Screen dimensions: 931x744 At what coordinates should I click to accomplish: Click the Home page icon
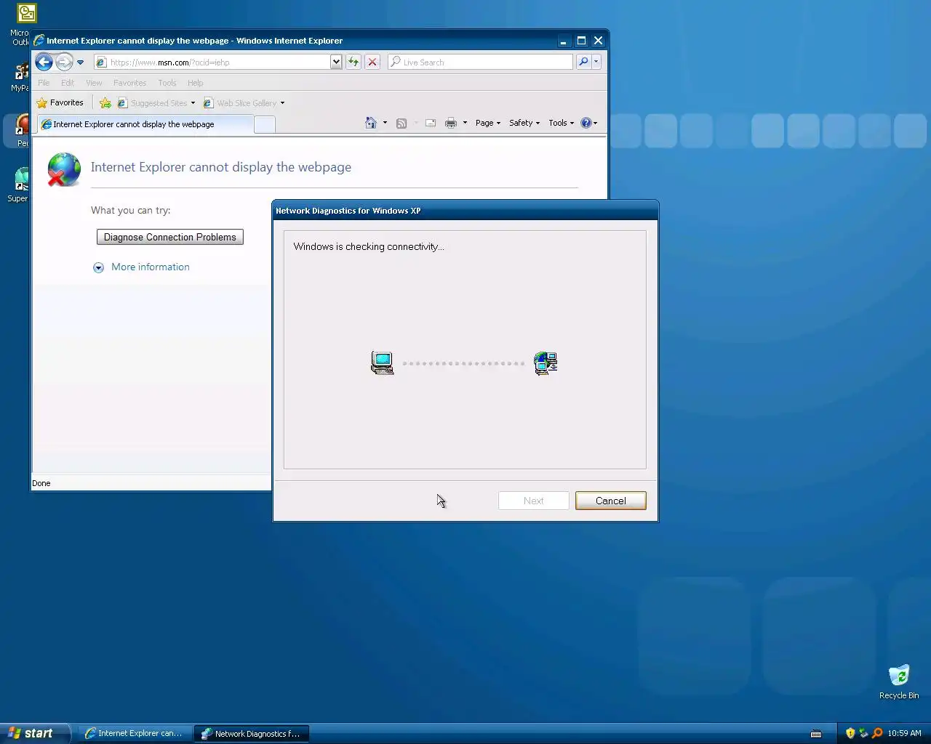tap(371, 123)
